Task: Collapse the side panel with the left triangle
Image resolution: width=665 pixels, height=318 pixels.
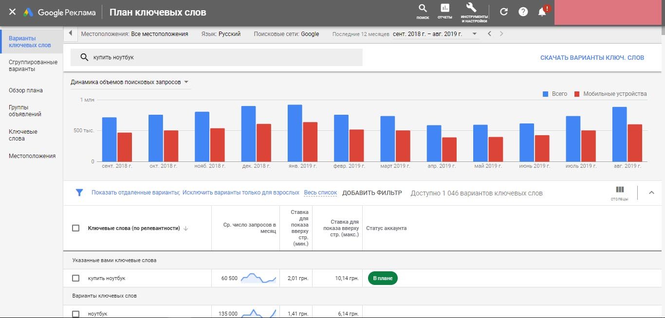Action: [x=70, y=34]
